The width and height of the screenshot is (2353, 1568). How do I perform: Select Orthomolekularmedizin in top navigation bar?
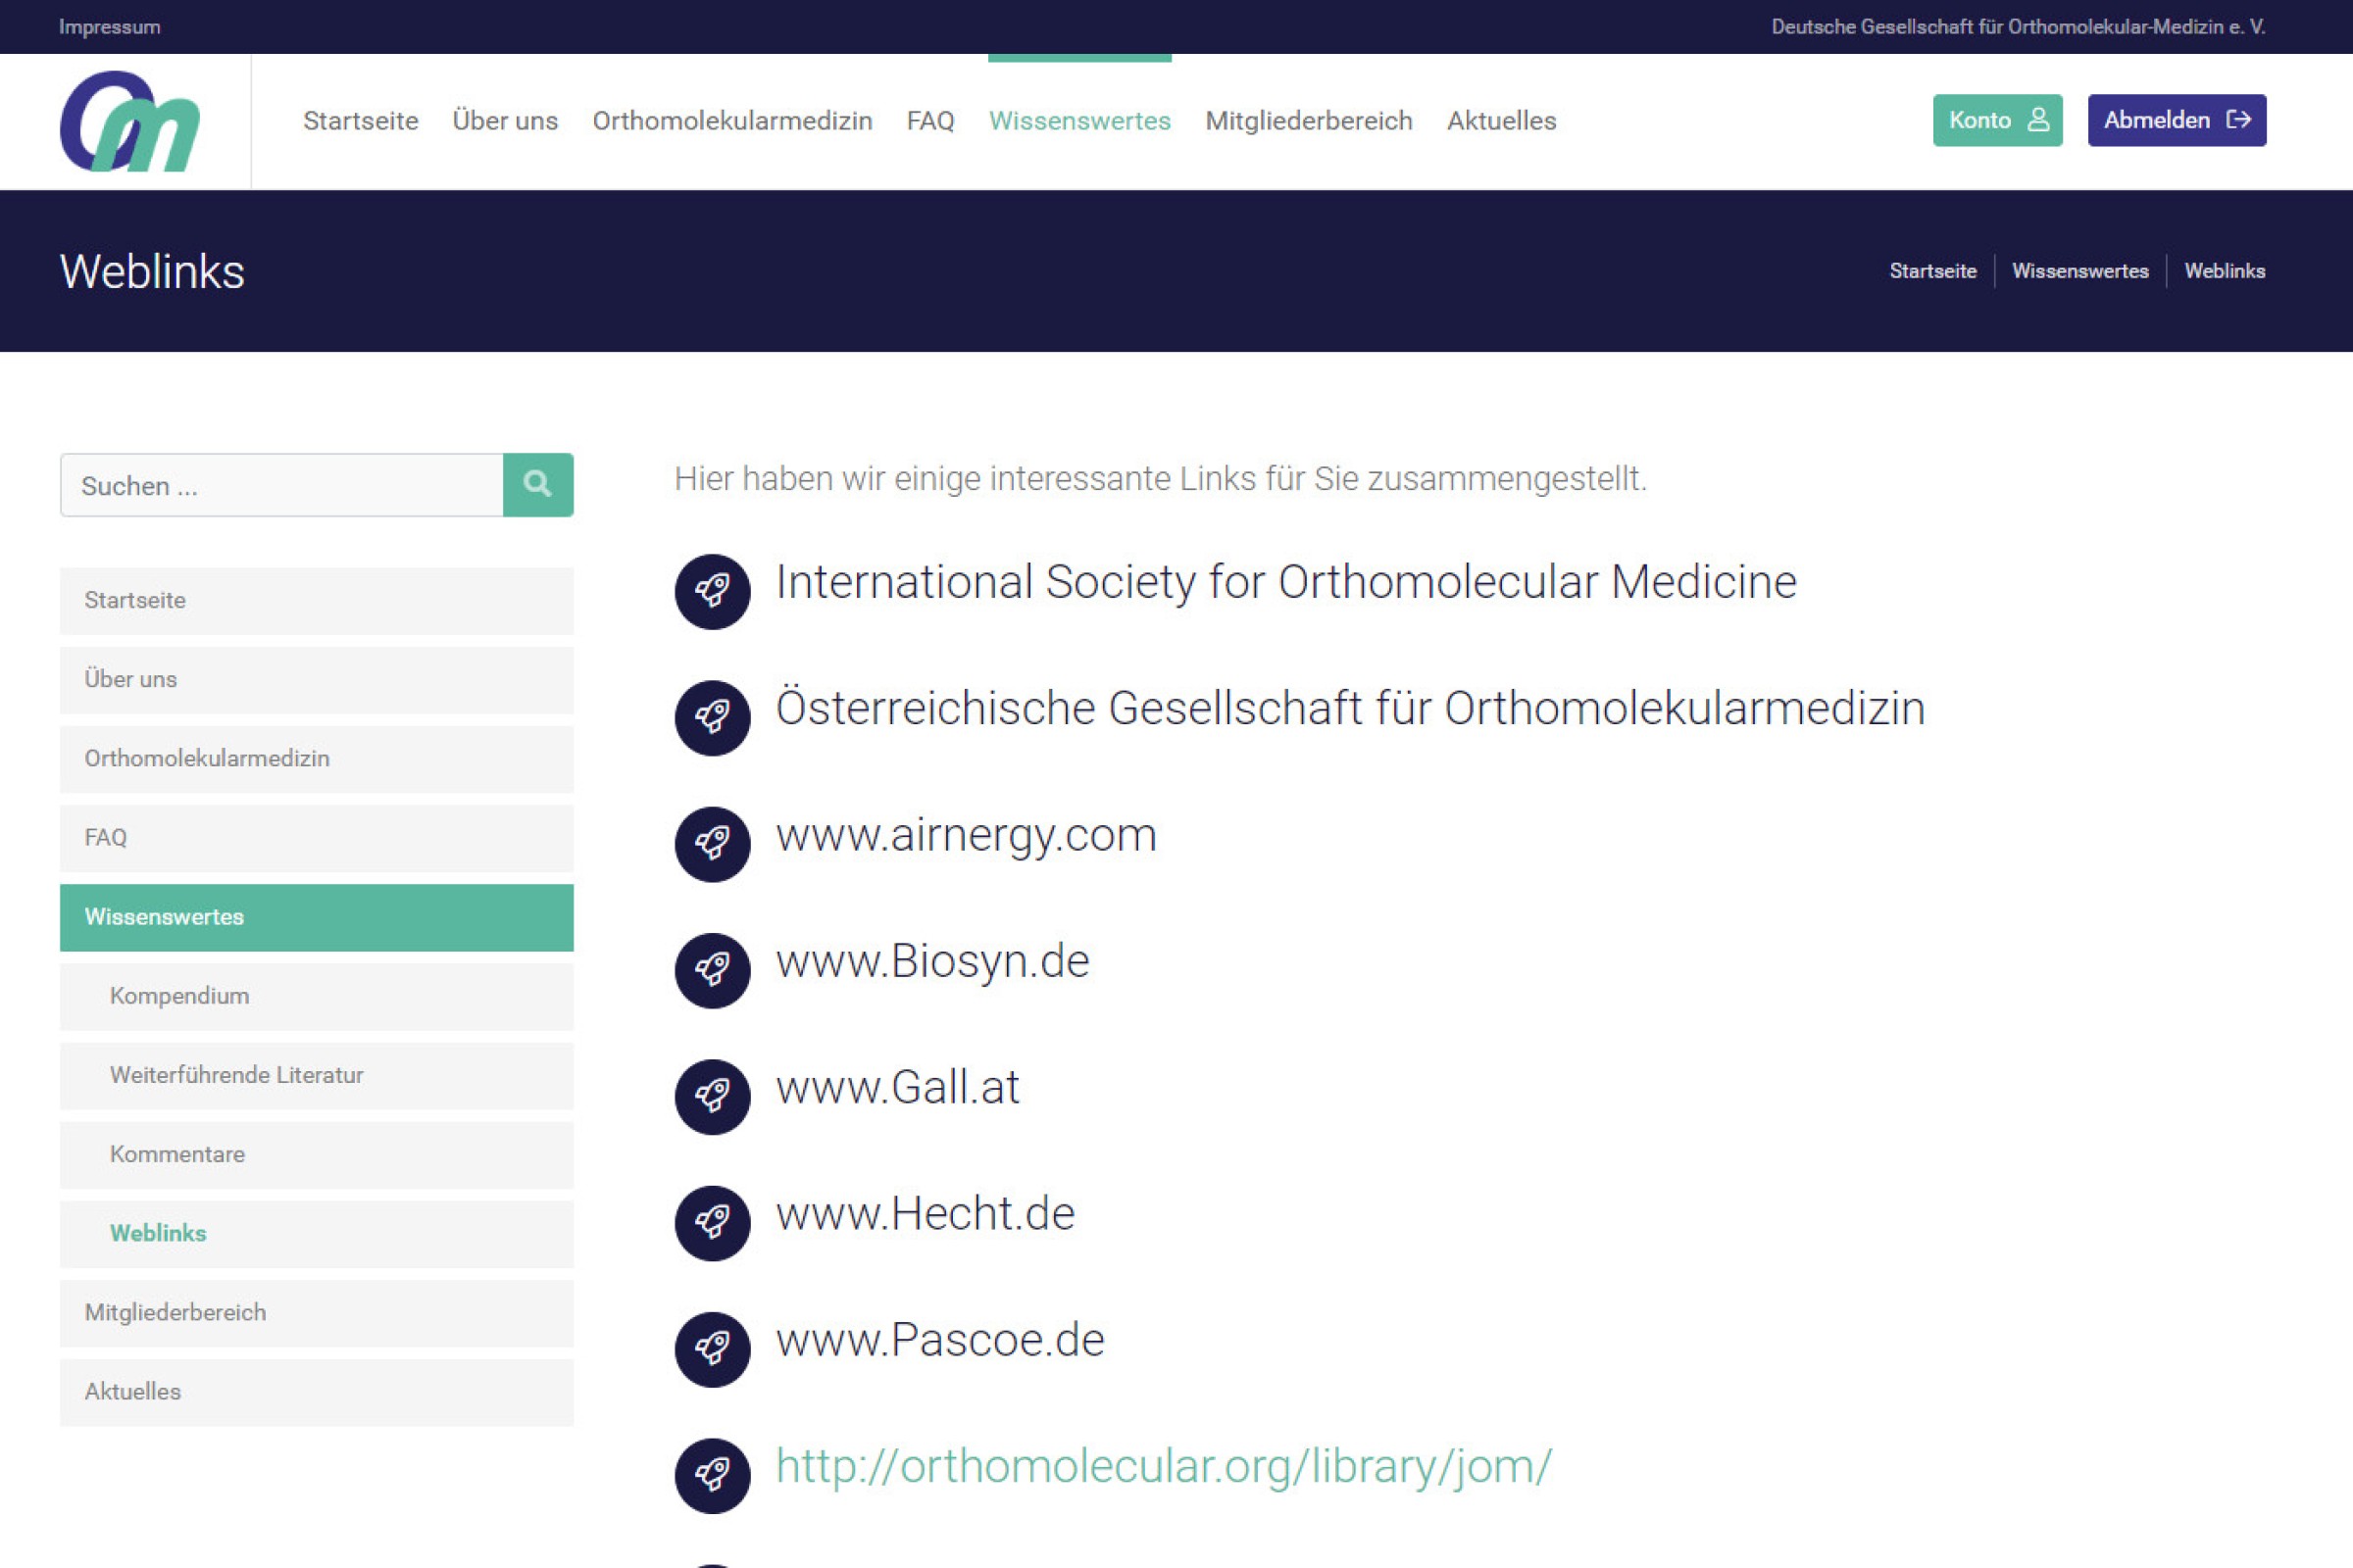pyautogui.click(x=732, y=121)
